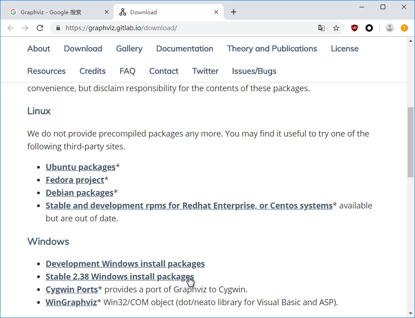Click the scrollbar down arrow
The height and width of the screenshot is (318, 415).
(x=410, y=314)
